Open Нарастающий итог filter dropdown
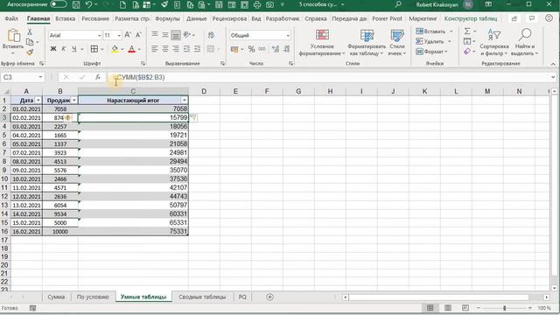Viewport: 560px width, 315px height. click(x=185, y=101)
